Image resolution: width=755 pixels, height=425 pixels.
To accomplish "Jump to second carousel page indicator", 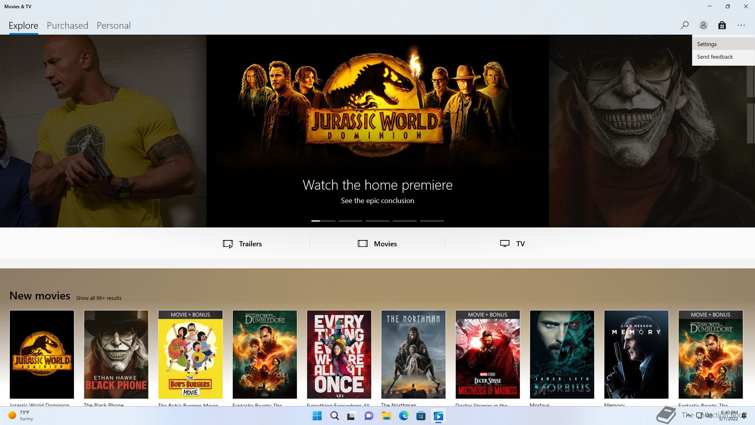I will [350, 221].
